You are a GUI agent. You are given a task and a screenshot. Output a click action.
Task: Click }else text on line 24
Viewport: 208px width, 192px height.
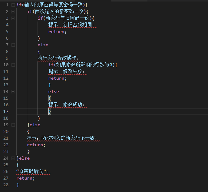[x=23, y=158]
